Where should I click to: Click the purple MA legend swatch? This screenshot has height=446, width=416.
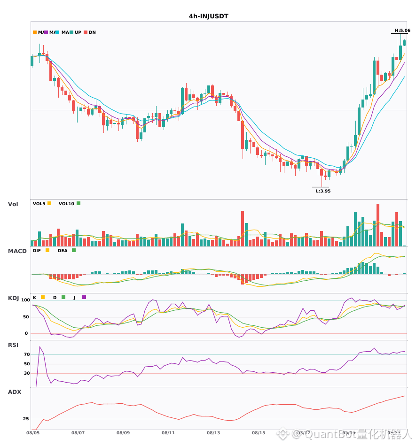46,32
